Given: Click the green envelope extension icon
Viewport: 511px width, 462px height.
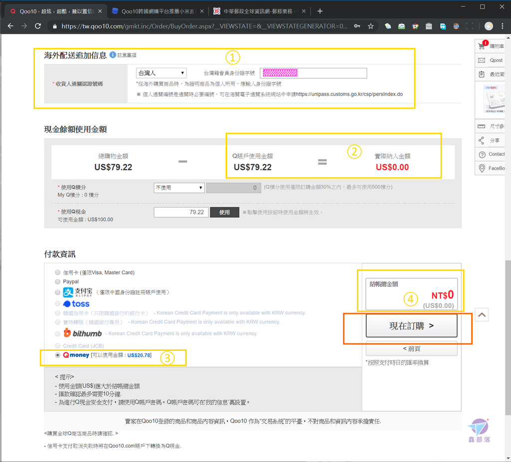Looking at the screenshot, I should point(402,26).
